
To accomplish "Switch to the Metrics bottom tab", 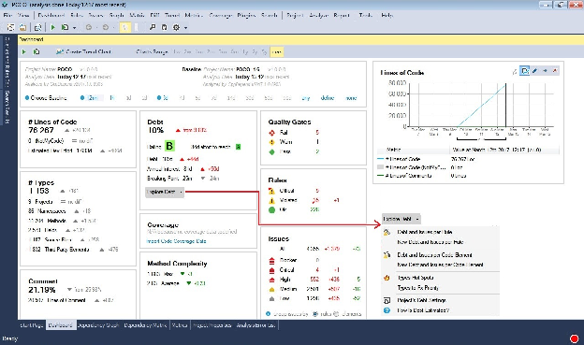I will click(180, 325).
